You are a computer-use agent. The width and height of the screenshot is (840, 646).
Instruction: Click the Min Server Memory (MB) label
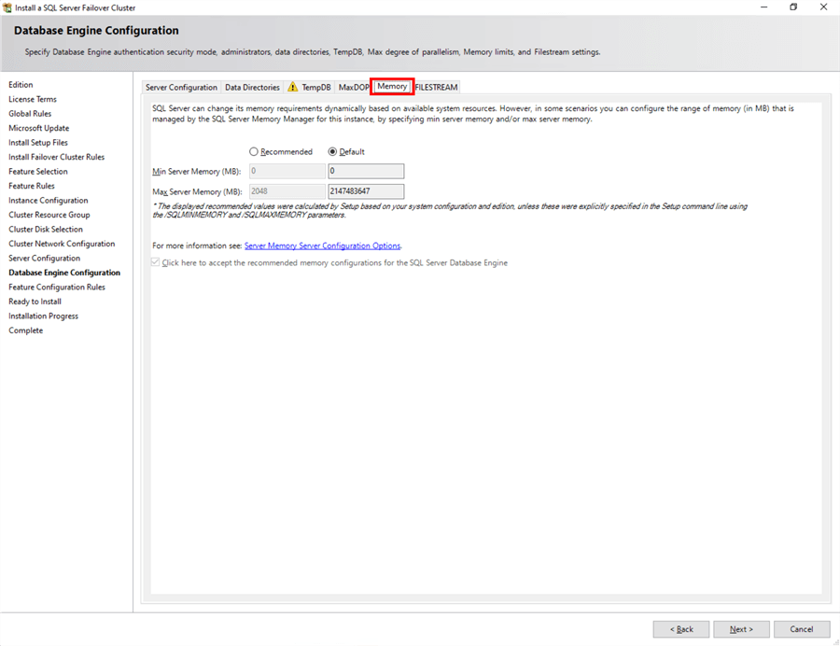[x=197, y=172]
